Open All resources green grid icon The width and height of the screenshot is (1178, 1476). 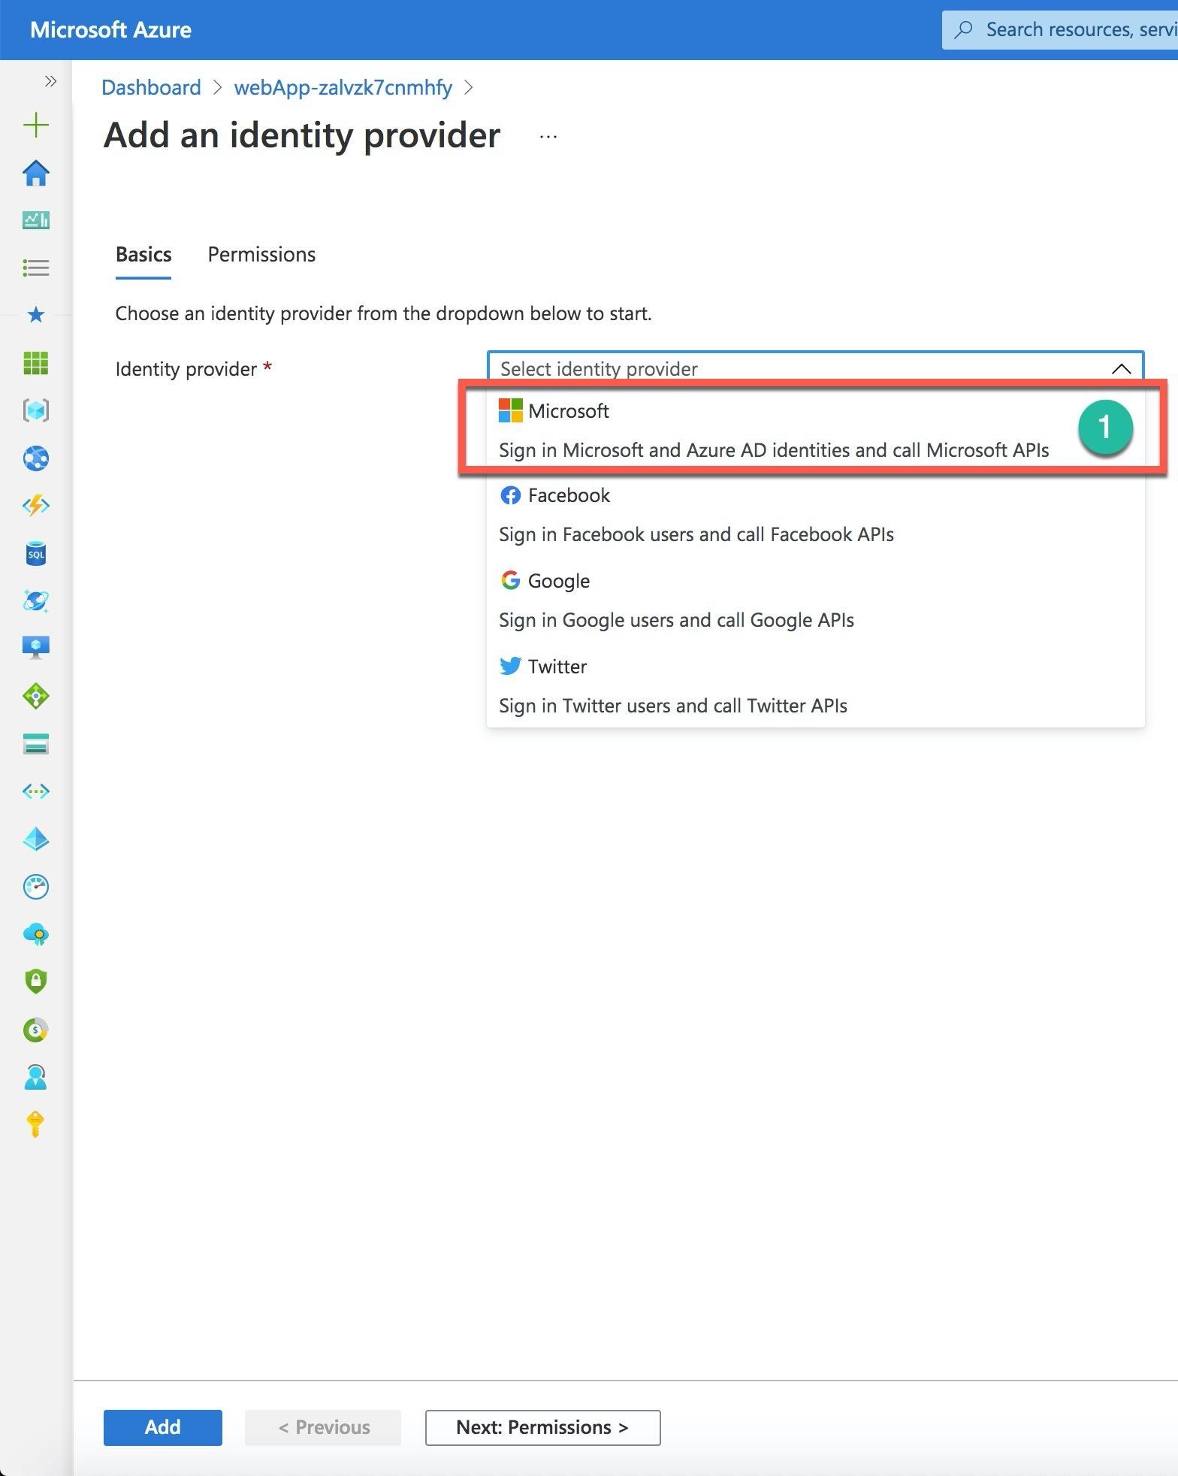click(36, 363)
